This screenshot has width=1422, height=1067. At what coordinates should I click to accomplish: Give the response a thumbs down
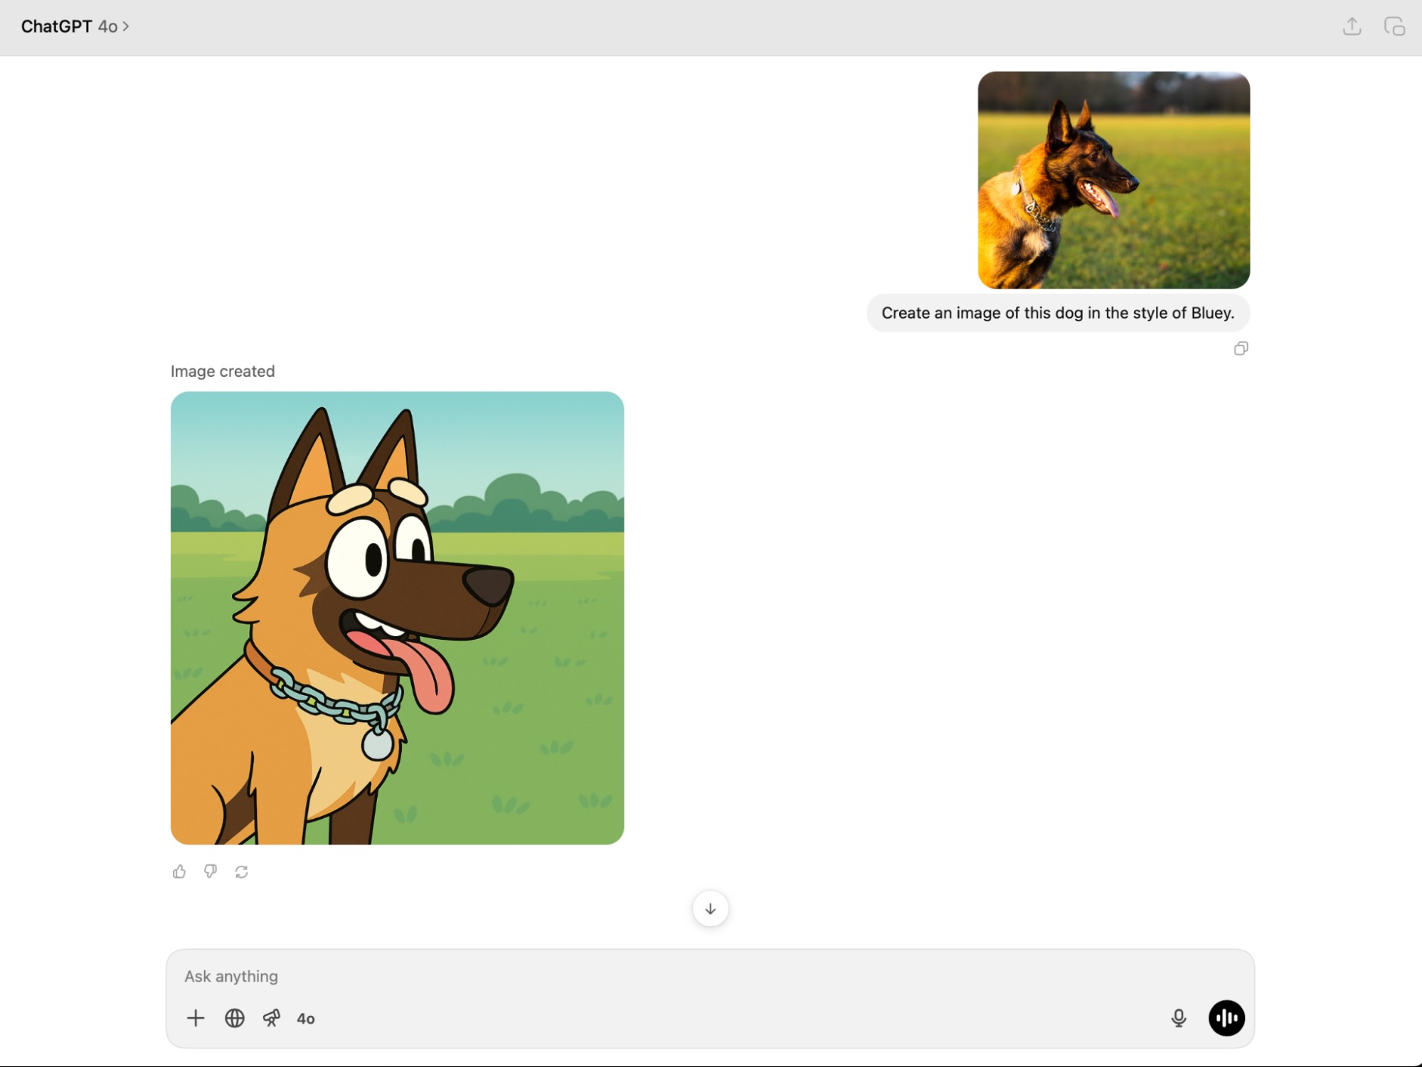[x=211, y=872]
